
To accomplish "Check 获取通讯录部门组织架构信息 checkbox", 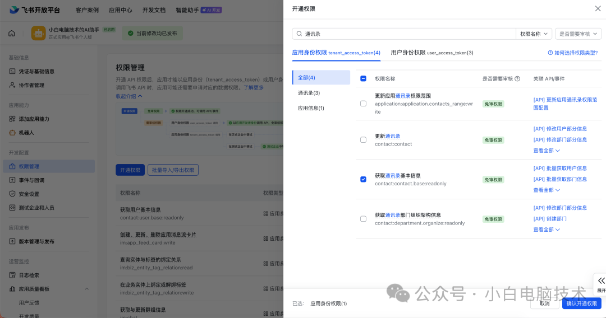I will point(363,219).
